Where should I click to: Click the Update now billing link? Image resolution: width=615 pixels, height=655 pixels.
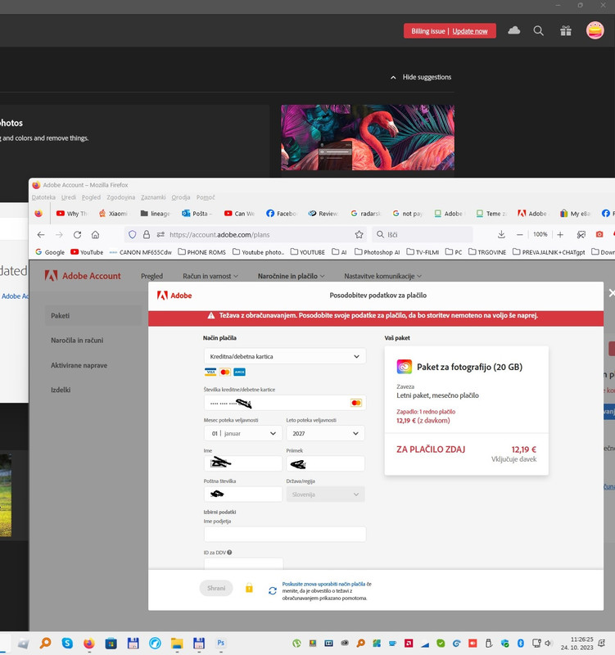tap(469, 31)
